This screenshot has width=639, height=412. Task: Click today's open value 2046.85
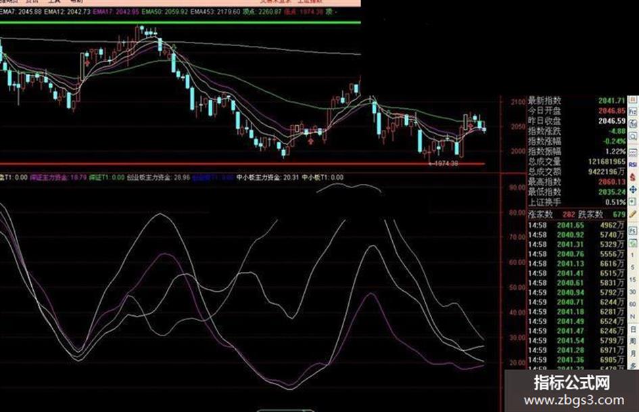(612, 110)
